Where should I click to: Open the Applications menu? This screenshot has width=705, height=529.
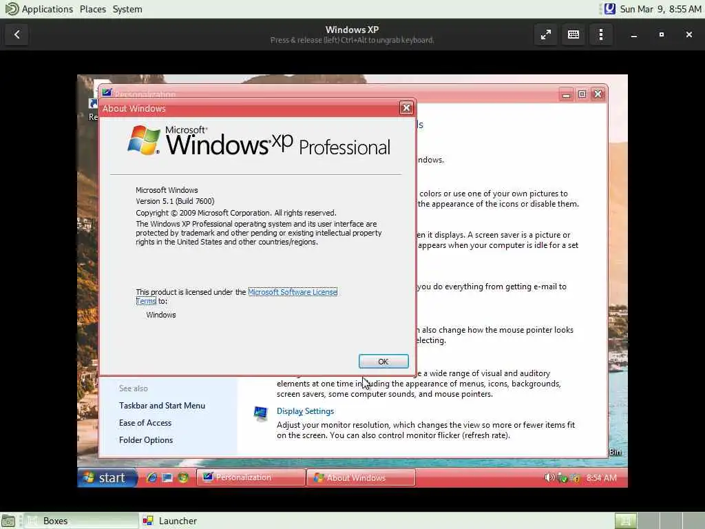pyautogui.click(x=47, y=9)
